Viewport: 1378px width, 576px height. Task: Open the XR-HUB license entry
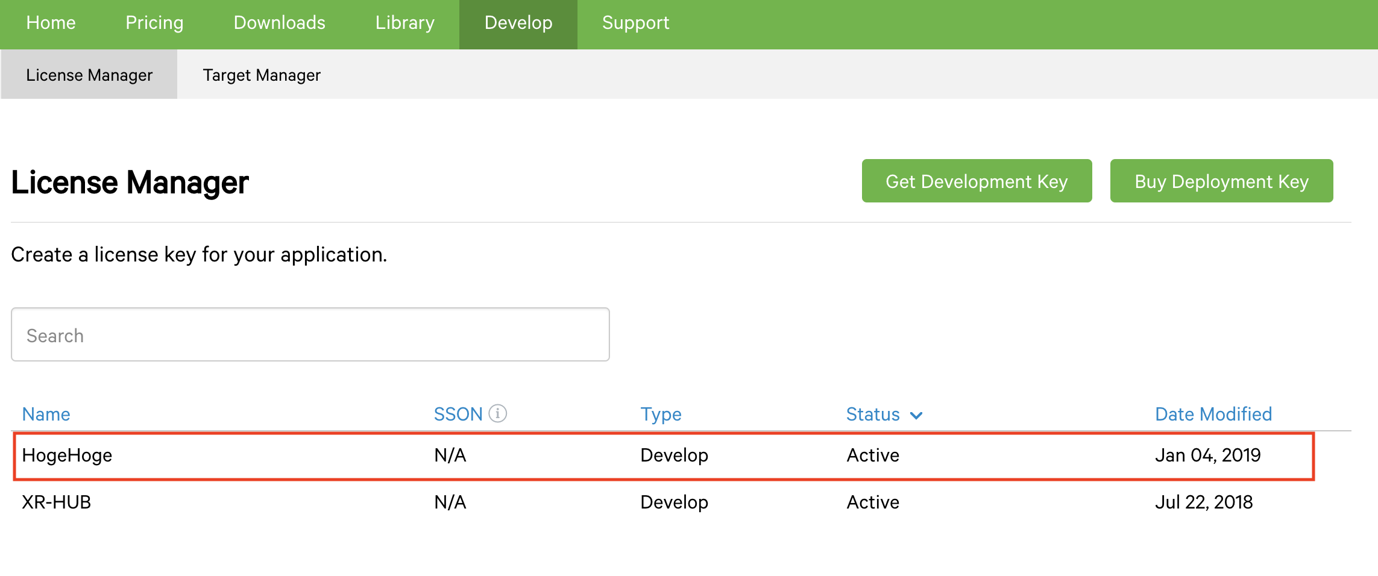tap(56, 502)
